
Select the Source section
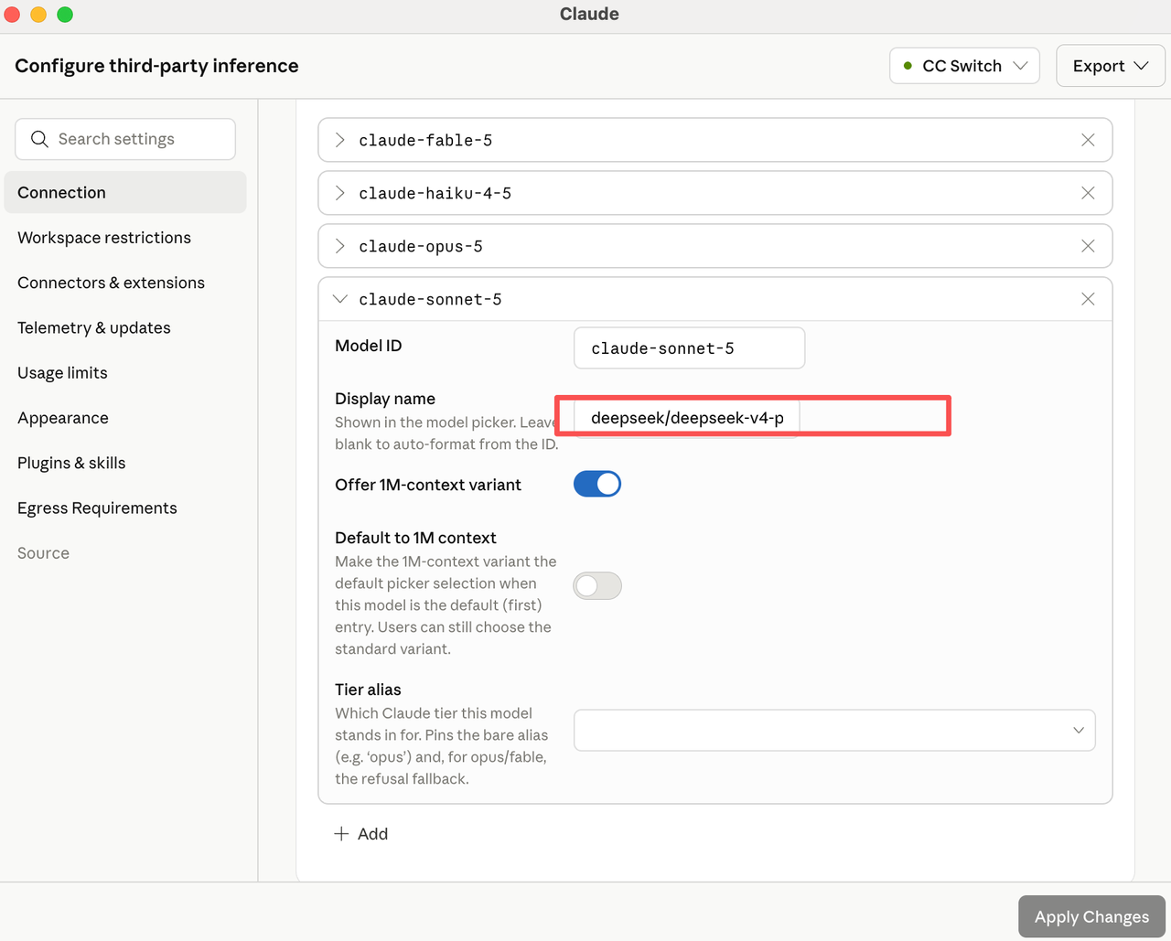[x=43, y=553]
